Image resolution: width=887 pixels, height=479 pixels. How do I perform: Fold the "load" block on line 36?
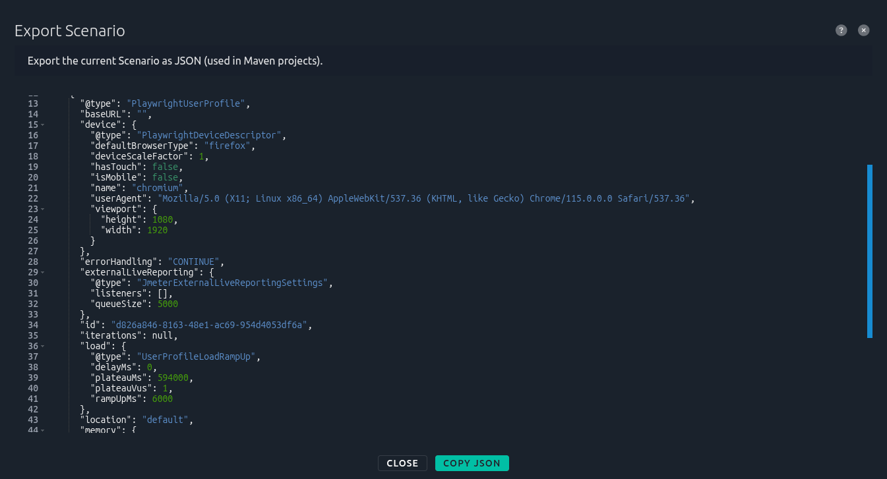pos(42,346)
